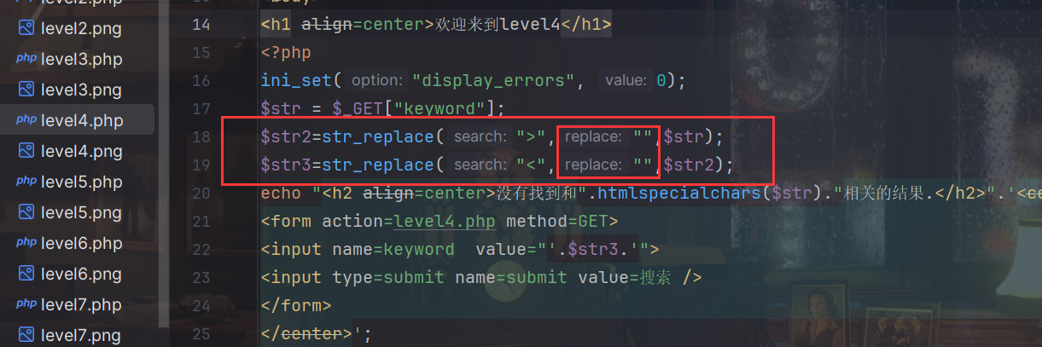The image size is (1042, 347).
Task: Click the 'search:' hint on line 19
Action: coord(480,165)
